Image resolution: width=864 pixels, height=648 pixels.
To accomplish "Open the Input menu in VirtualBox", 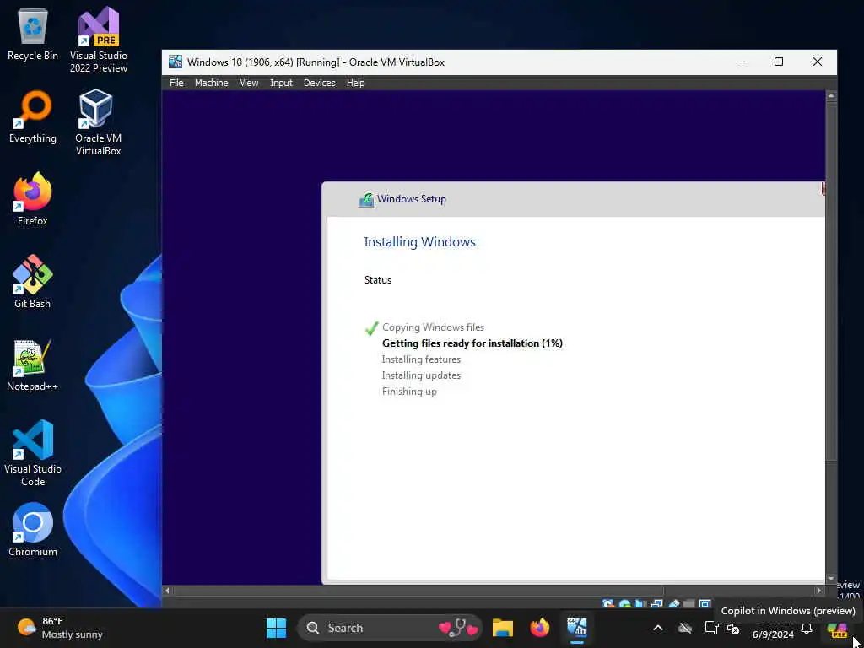I will tap(281, 83).
